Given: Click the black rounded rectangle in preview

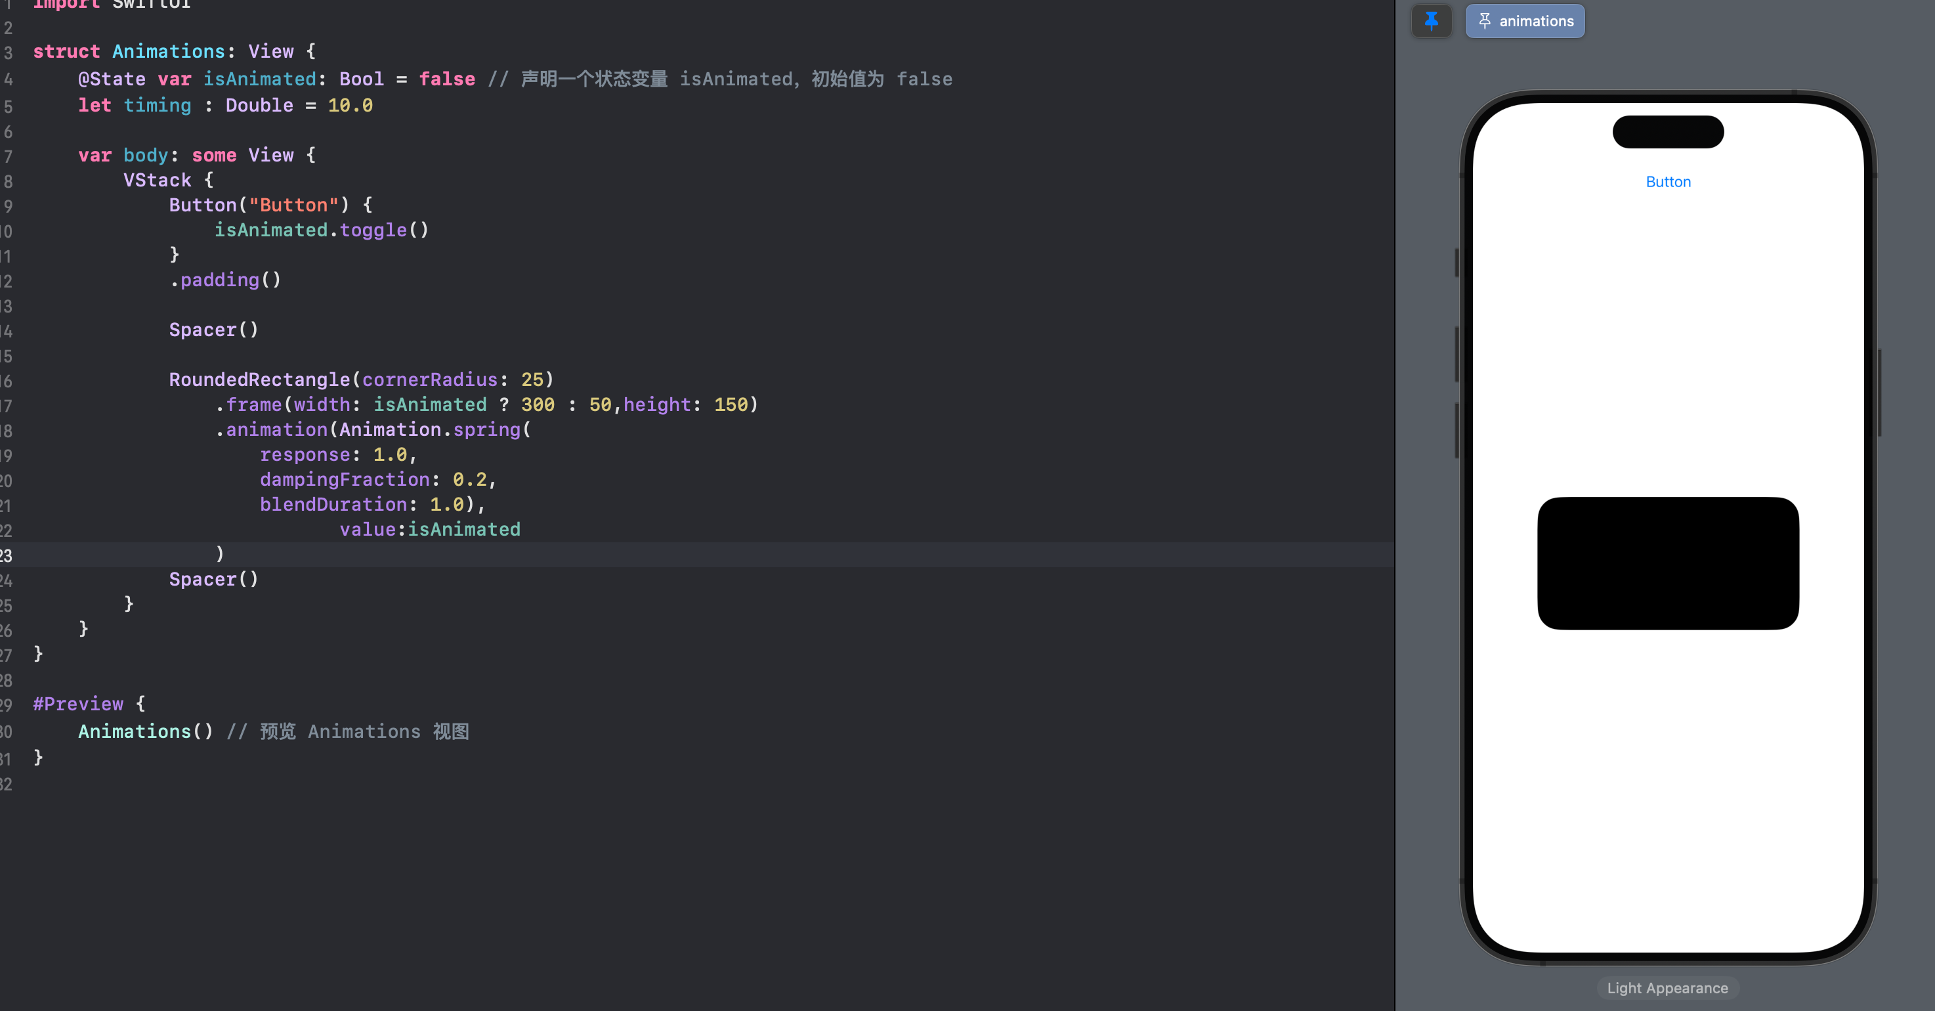Looking at the screenshot, I should (1669, 563).
